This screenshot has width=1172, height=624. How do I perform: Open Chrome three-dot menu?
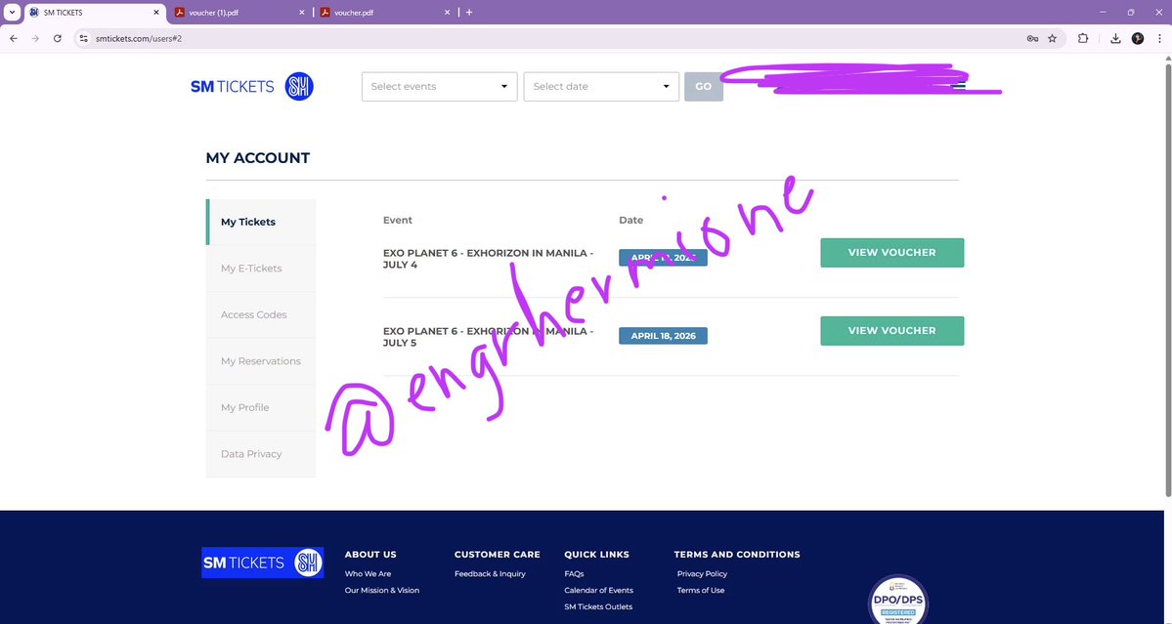coord(1159,38)
